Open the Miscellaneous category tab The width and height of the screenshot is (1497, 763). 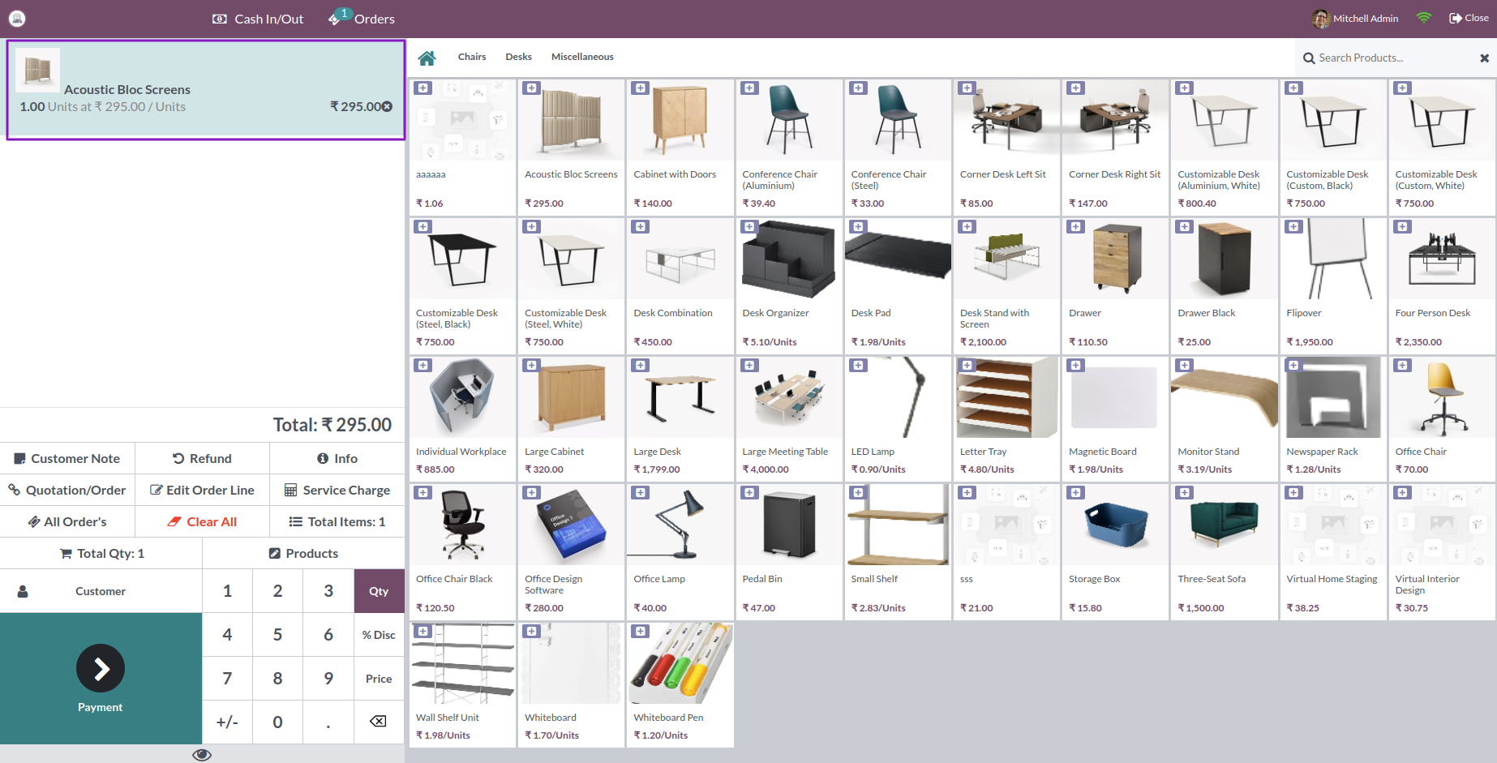click(x=582, y=57)
